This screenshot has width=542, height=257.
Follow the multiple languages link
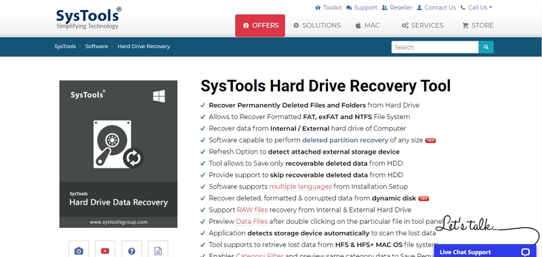click(300, 187)
